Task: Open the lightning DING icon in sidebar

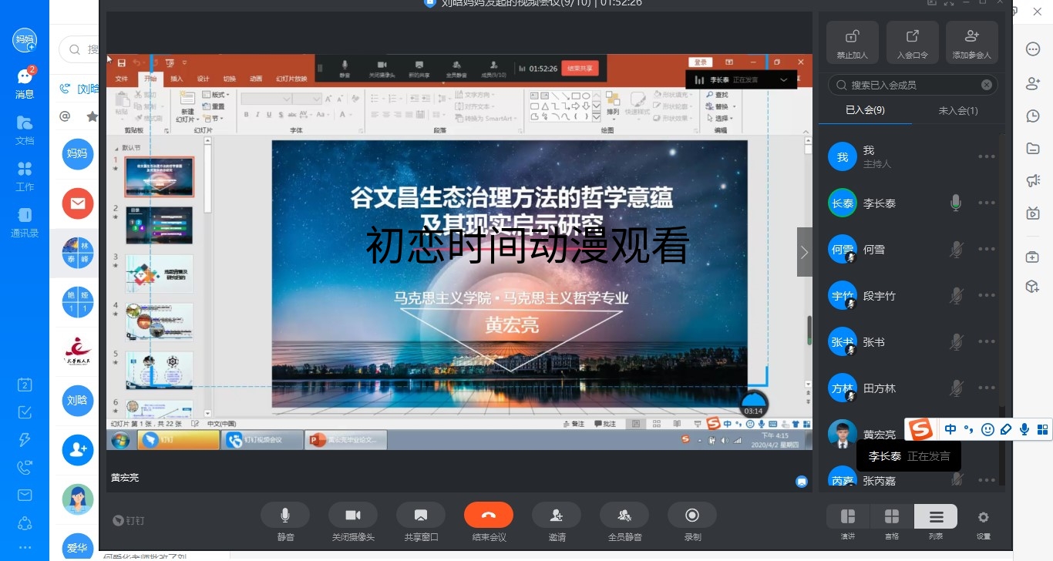Action: point(25,440)
